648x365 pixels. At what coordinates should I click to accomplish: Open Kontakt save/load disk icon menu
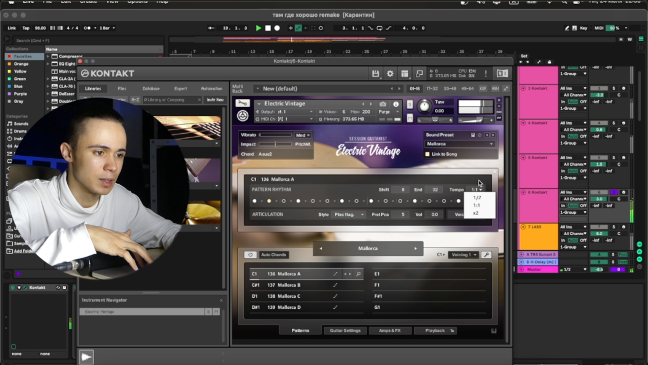[x=375, y=74]
